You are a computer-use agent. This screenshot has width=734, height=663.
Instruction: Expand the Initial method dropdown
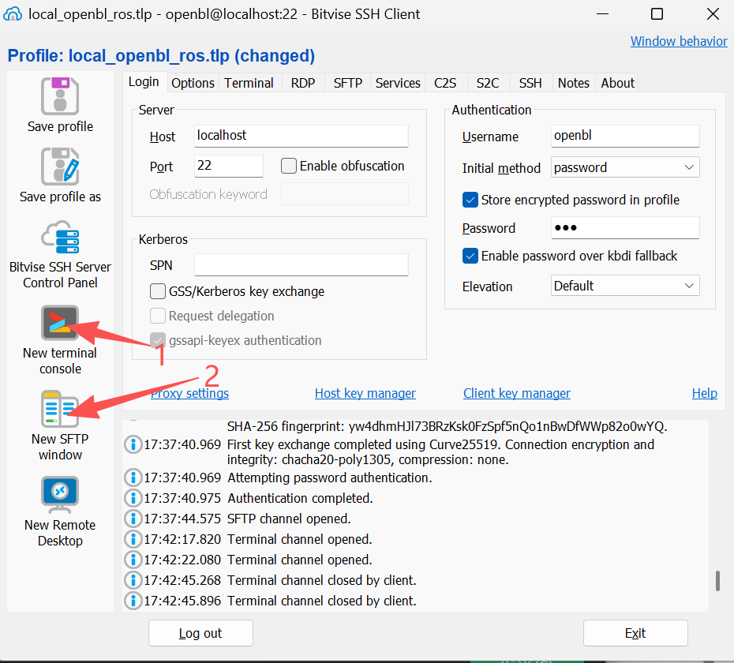(625, 167)
